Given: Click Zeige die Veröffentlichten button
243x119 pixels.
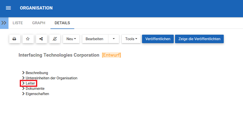Looking at the screenshot, I should click(x=199, y=39).
